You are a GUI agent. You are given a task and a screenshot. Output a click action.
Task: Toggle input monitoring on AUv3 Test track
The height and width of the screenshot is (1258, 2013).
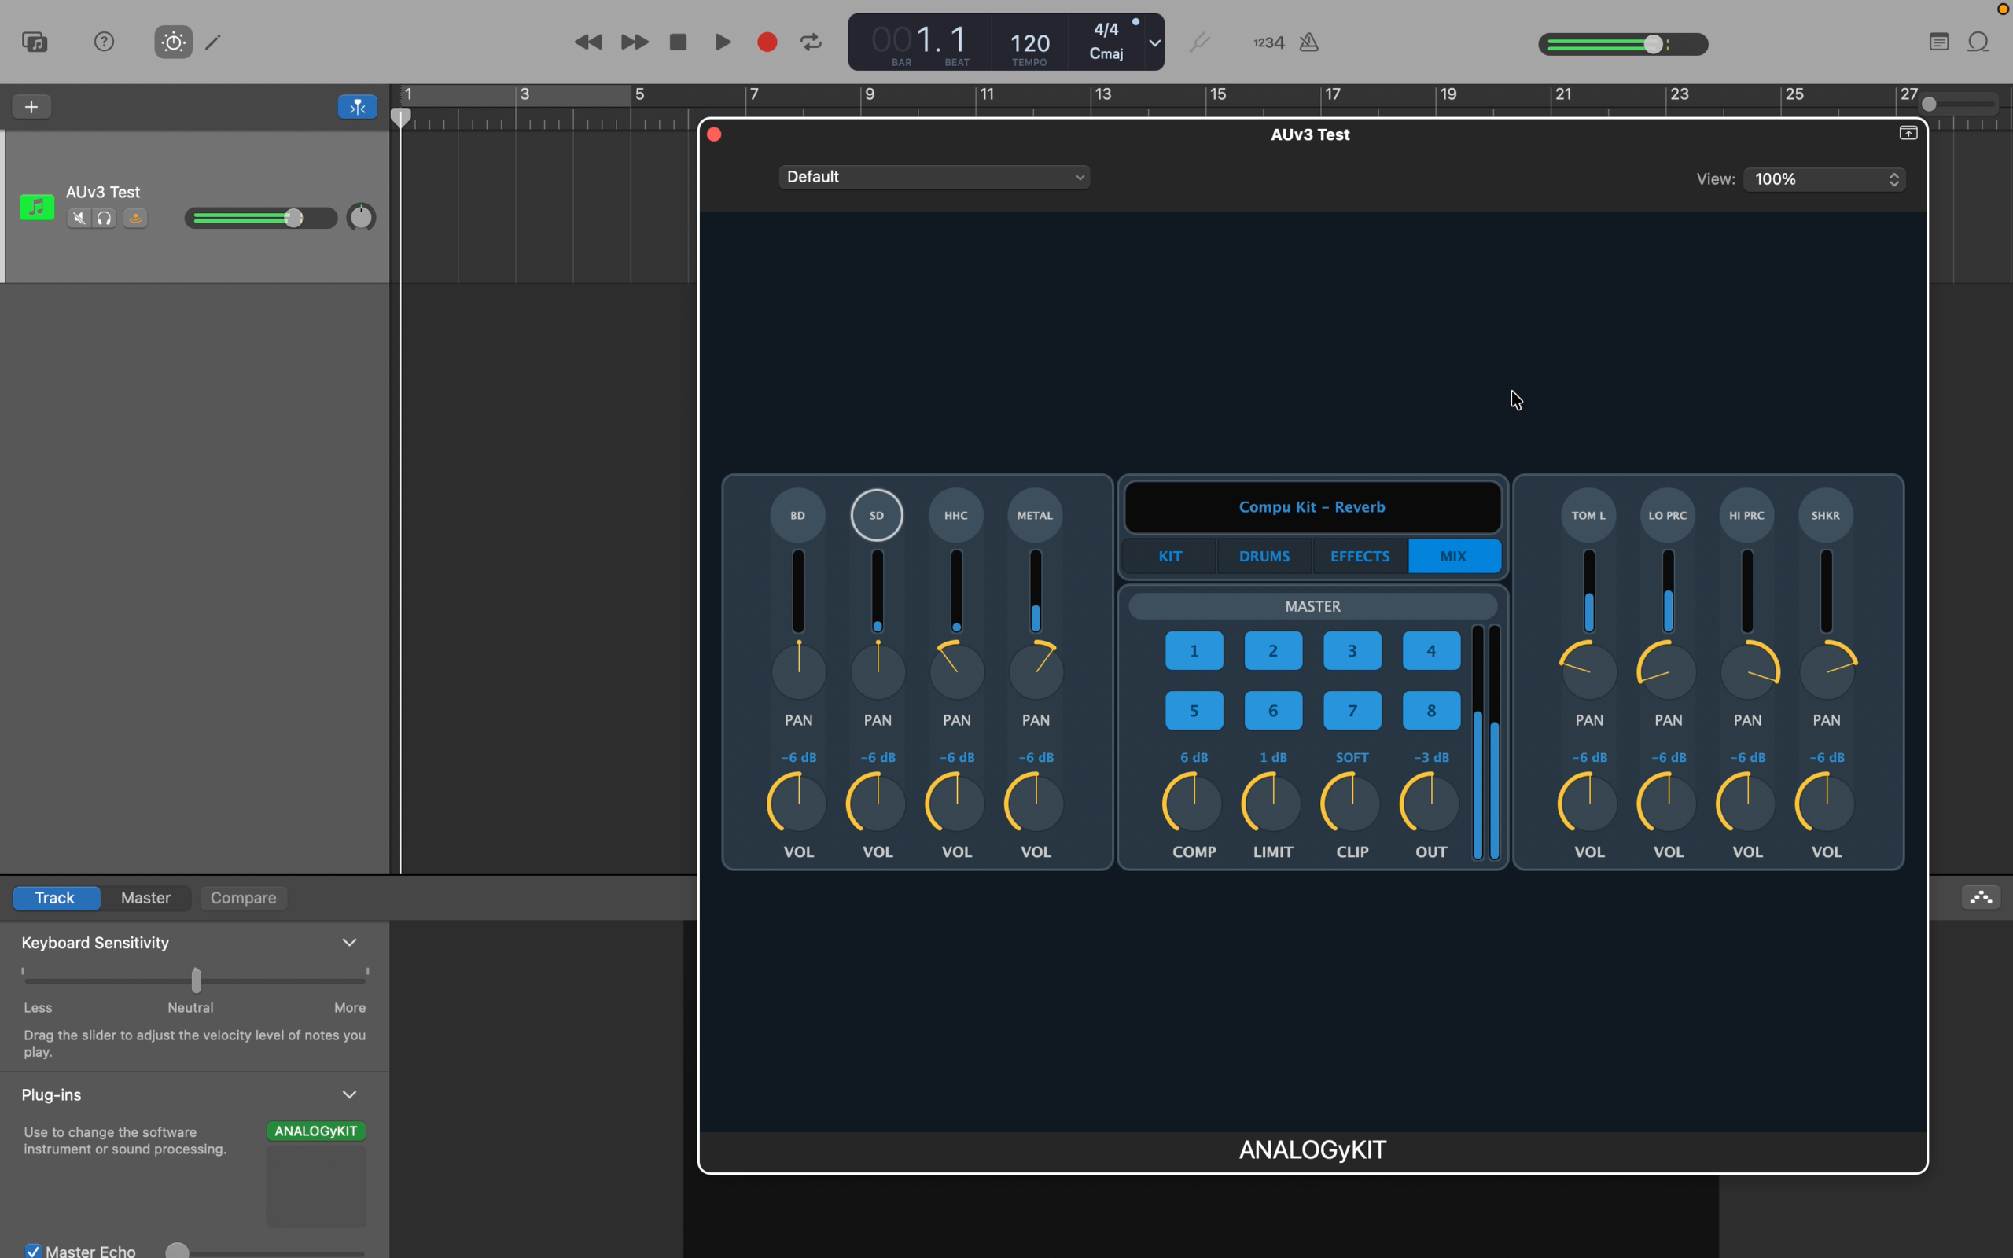(135, 218)
